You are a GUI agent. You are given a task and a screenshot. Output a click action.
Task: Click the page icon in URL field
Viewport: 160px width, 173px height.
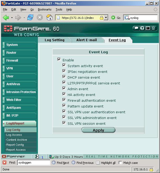[x=58, y=18]
